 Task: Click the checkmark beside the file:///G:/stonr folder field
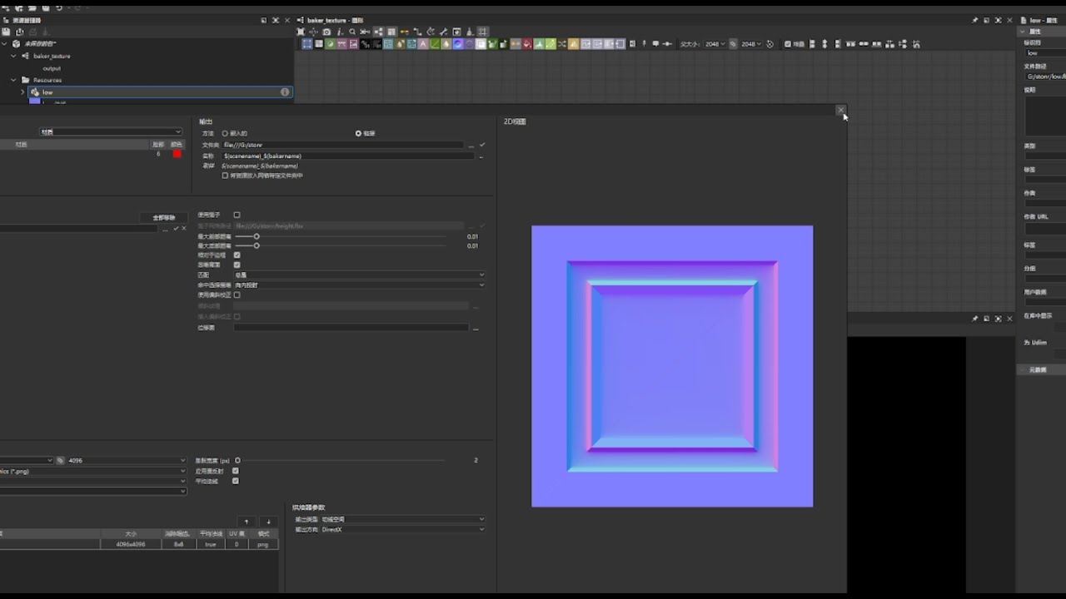[x=482, y=145]
